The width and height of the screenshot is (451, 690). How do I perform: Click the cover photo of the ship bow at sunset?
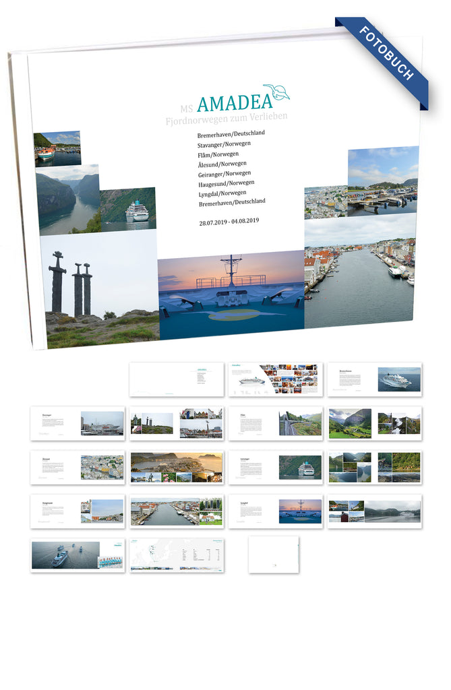[231, 295]
